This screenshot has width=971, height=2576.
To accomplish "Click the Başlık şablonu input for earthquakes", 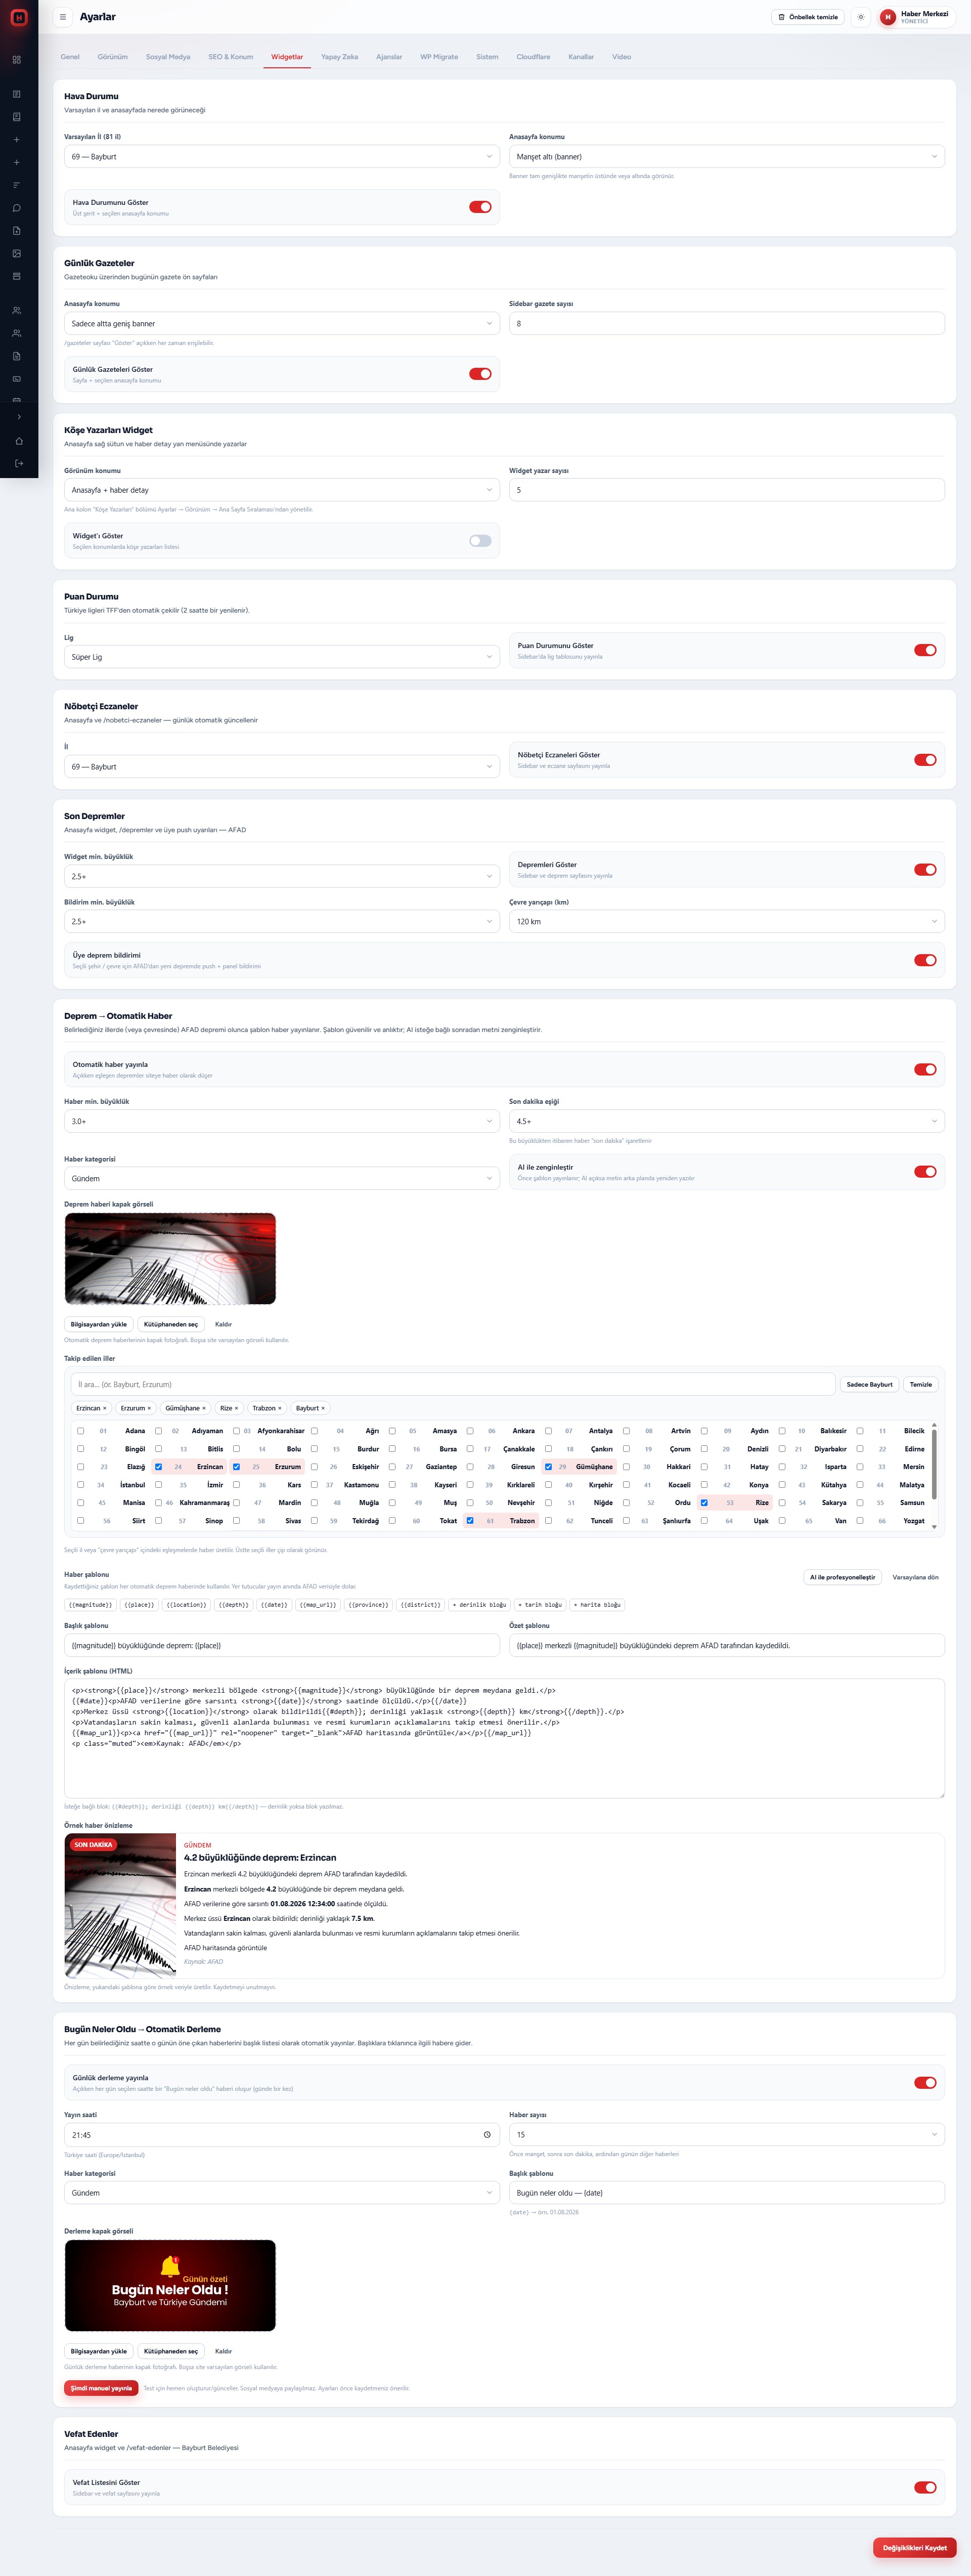I will click(x=282, y=1645).
